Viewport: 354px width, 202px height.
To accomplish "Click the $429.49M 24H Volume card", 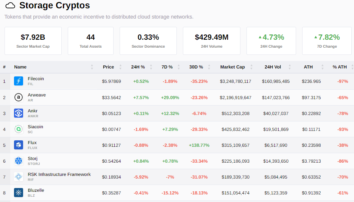I will (212, 41).
